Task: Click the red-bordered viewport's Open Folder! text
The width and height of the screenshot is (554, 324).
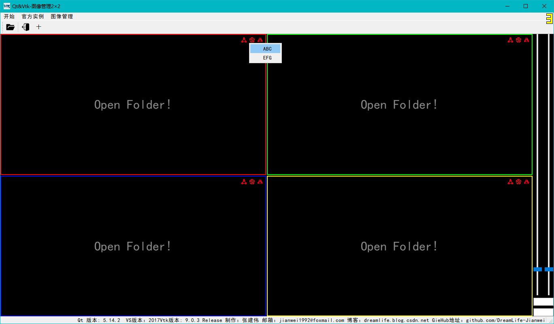Action: point(133,104)
